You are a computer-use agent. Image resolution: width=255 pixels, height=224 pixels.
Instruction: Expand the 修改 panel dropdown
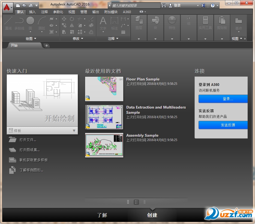(x=82, y=39)
